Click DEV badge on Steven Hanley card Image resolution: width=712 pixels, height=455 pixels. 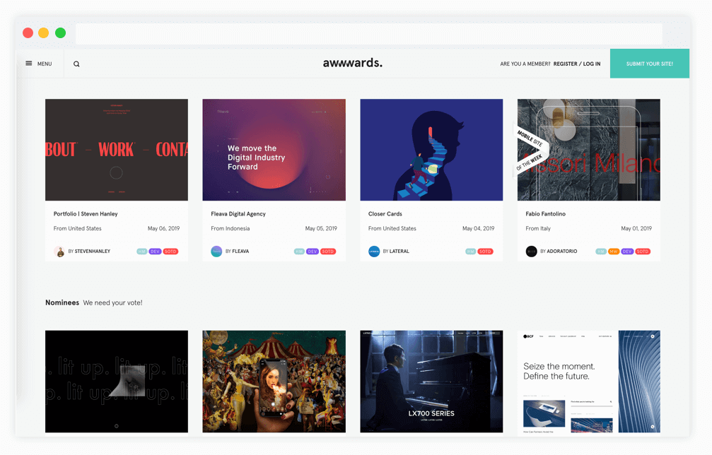point(156,252)
